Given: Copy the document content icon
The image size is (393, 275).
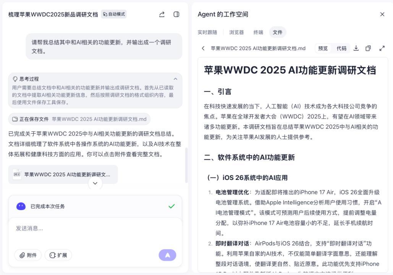Looking at the screenshot, I should point(368,48).
